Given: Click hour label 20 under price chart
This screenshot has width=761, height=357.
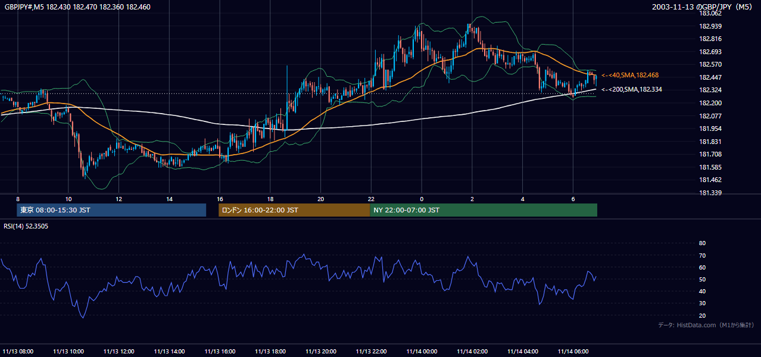Looking at the screenshot, I should tap(321, 199).
